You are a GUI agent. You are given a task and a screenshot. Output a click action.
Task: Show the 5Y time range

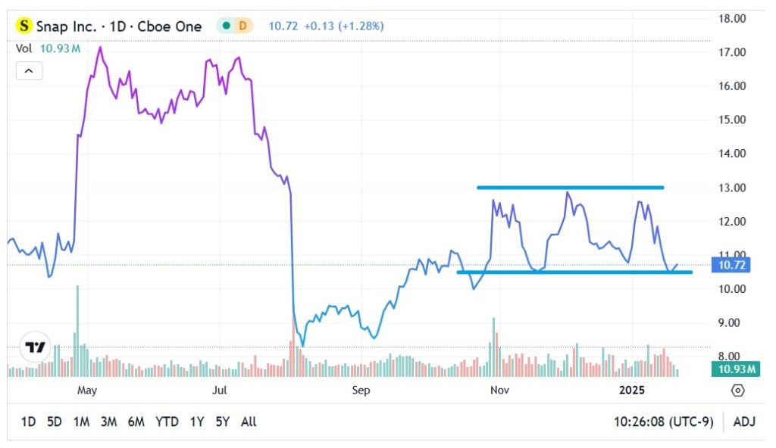(x=222, y=422)
